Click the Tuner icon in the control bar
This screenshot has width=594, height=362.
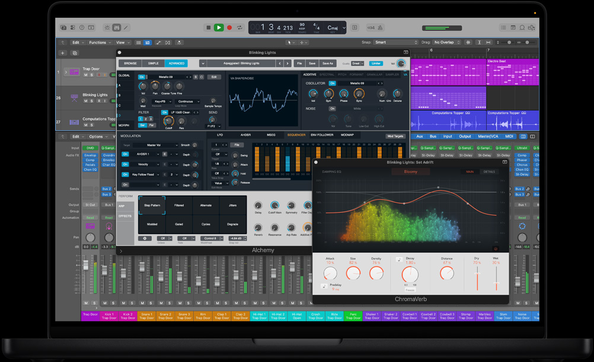[x=381, y=27]
